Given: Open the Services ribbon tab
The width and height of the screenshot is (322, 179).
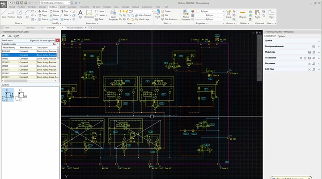Looking at the screenshot, I should 42,7.
